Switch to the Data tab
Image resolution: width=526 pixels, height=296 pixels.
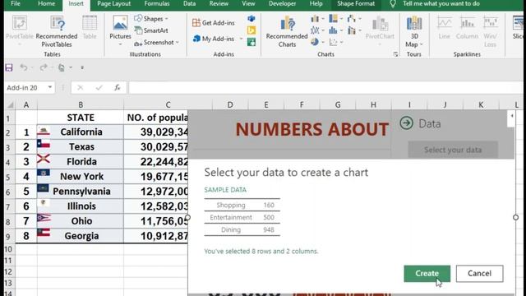pos(189,3)
